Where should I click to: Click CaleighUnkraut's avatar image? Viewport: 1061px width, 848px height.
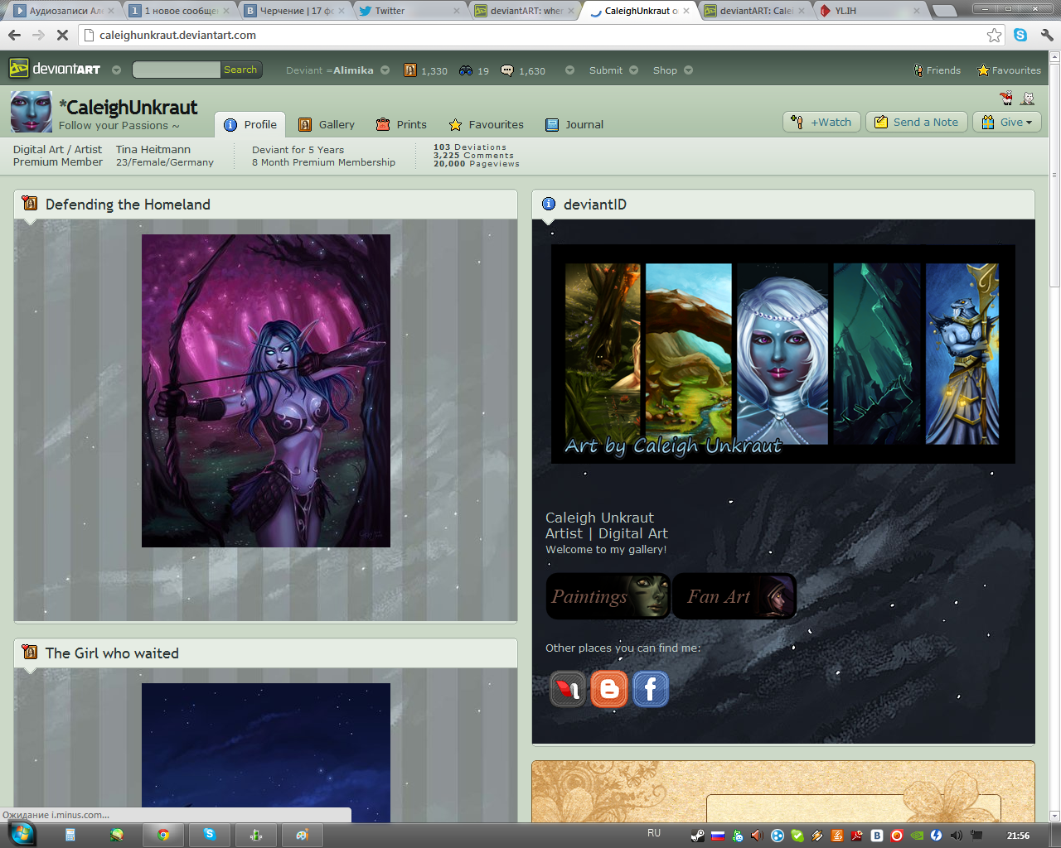[x=31, y=112]
